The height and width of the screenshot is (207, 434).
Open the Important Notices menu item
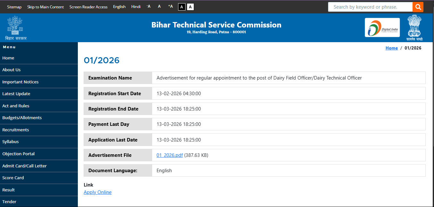20,82
